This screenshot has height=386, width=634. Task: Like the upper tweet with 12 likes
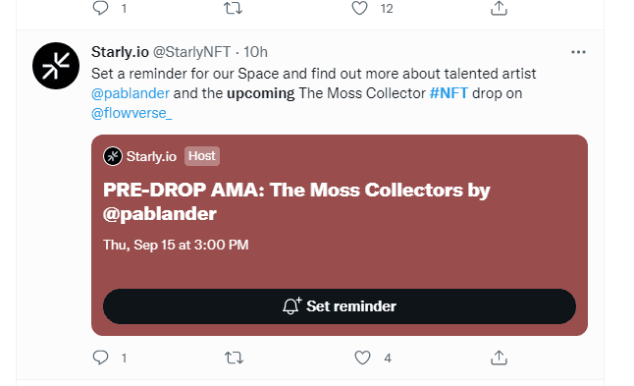359,8
